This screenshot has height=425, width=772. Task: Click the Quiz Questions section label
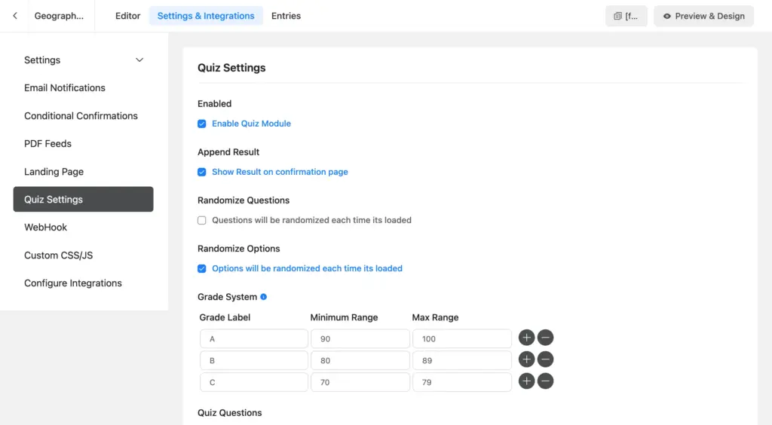click(229, 413)
